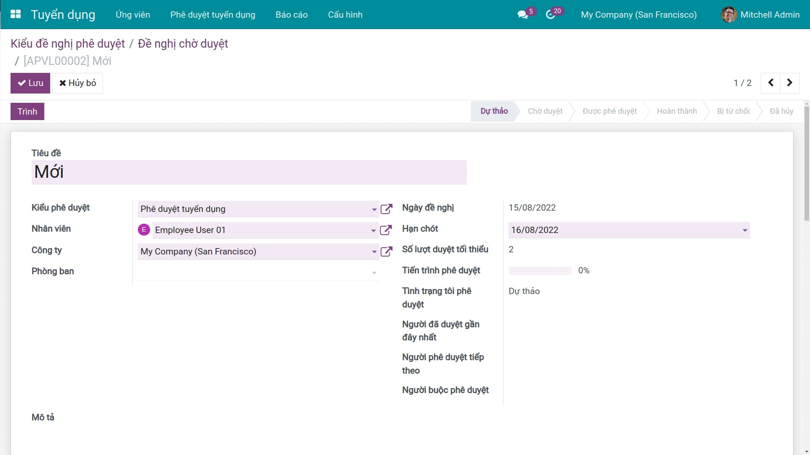Open the activities clock icon

(550, 15)
